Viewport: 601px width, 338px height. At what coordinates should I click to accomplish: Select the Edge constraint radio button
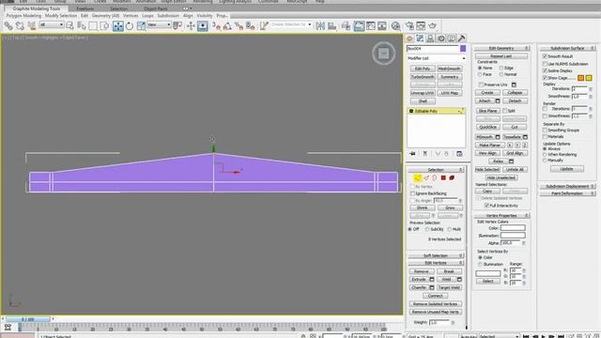pos(501,68)
